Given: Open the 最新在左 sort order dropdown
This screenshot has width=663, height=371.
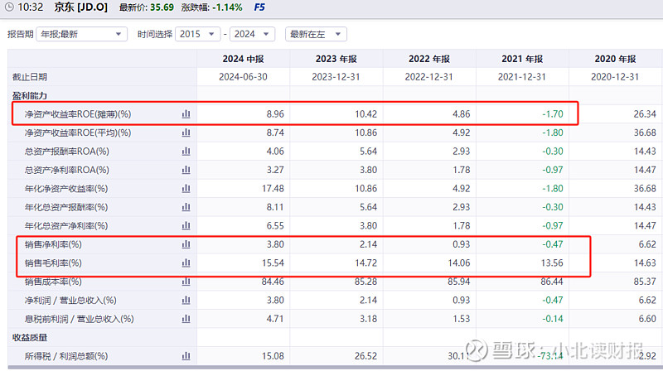Looking at the screenshot, I should pyautogui.click(x=316, y=34).
